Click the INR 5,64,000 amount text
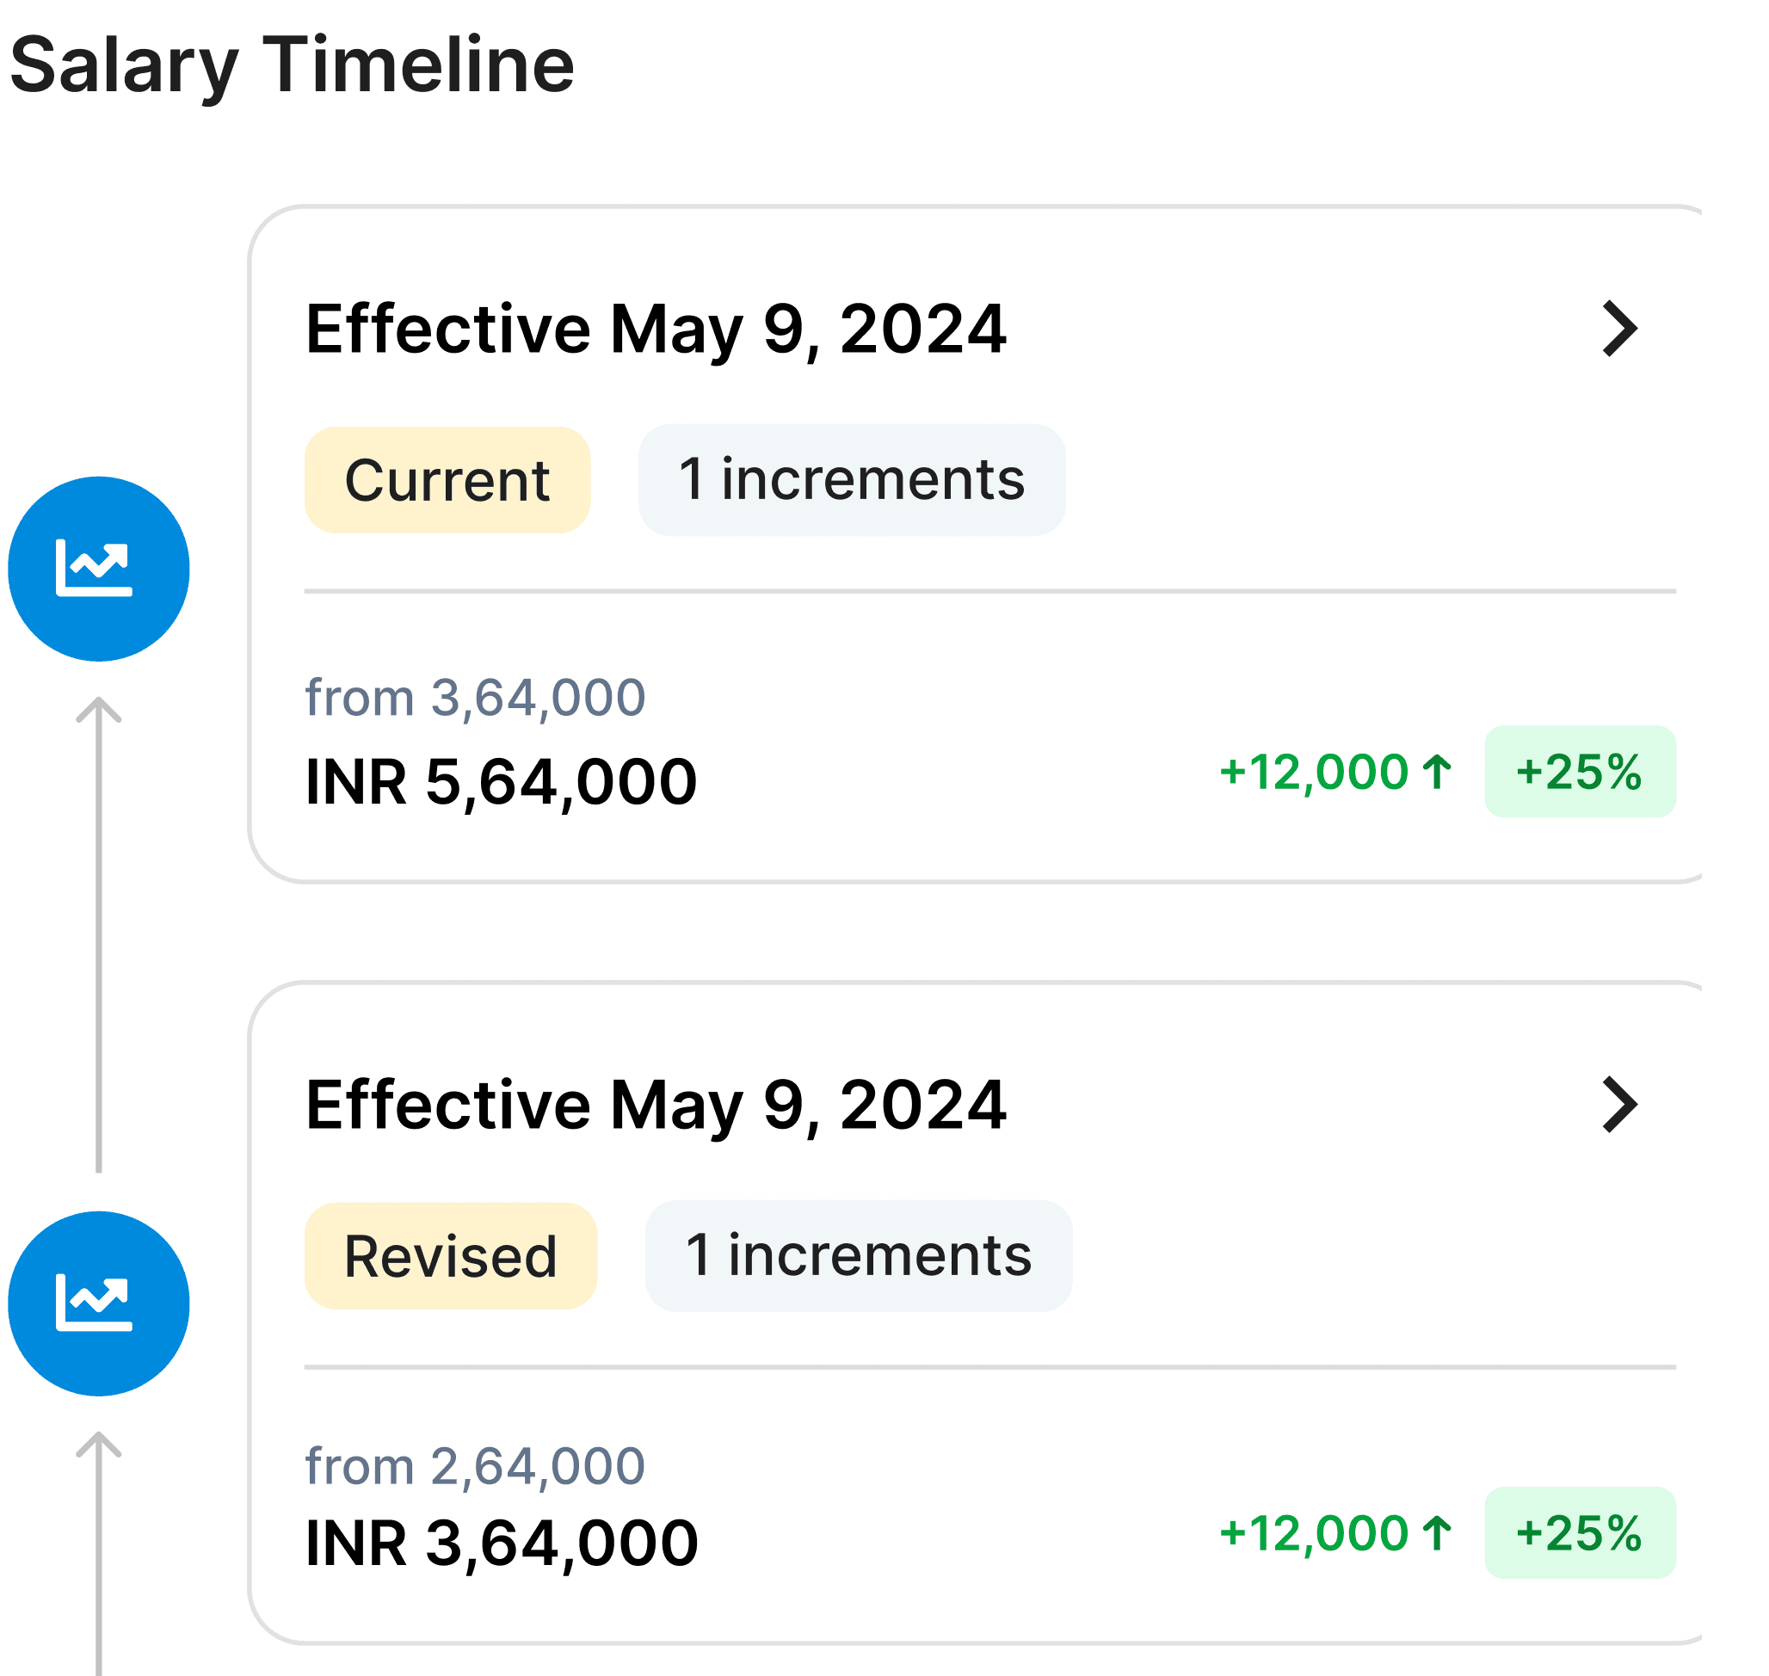 point(500,780)
